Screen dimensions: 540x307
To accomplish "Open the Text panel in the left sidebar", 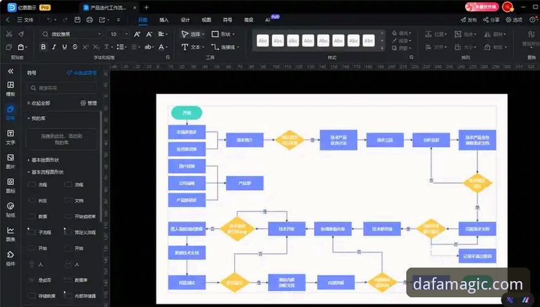I will [10, 137].
